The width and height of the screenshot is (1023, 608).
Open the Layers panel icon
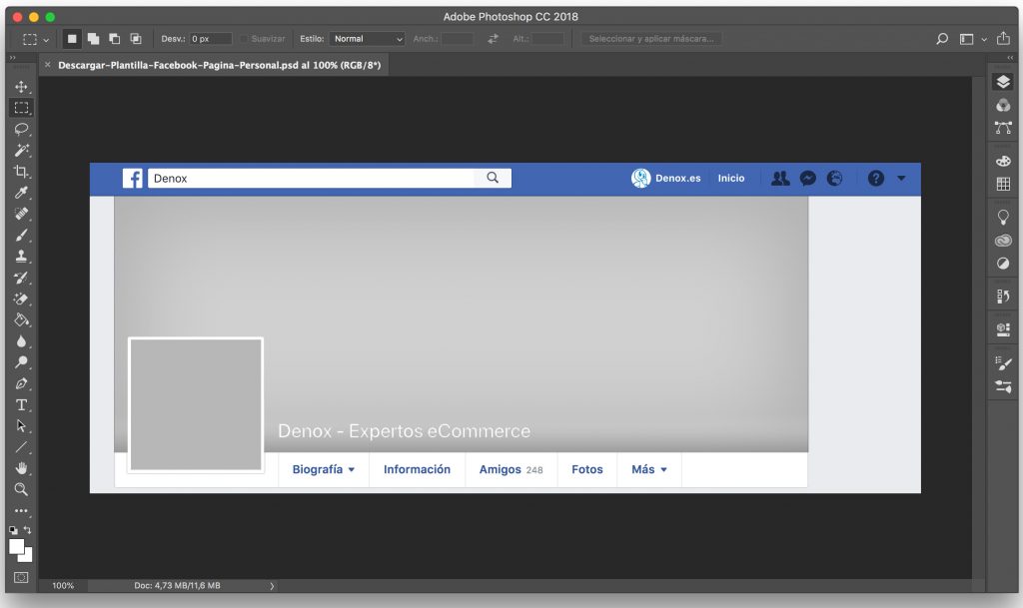click(x=1003, y=82)
